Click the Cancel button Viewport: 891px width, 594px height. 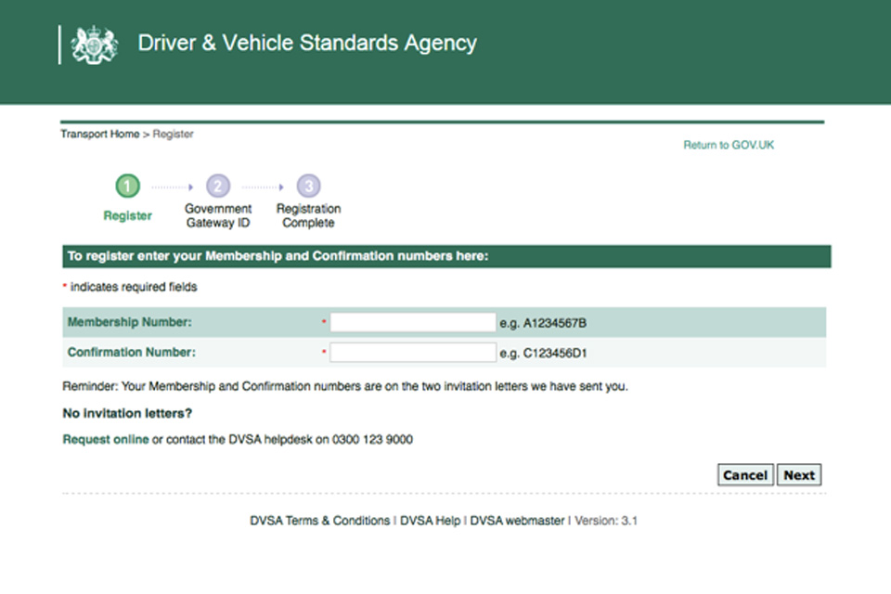click(x=745, y=474)
